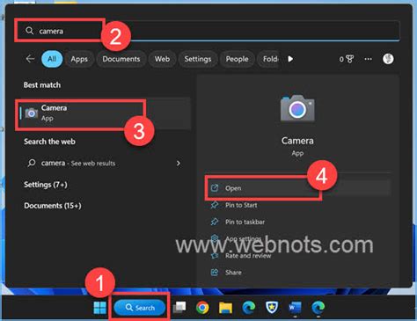Click the Best match heading

click(x=42, y=85)
